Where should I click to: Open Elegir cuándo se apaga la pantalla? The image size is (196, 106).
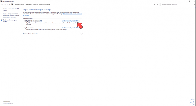point(10,21)
